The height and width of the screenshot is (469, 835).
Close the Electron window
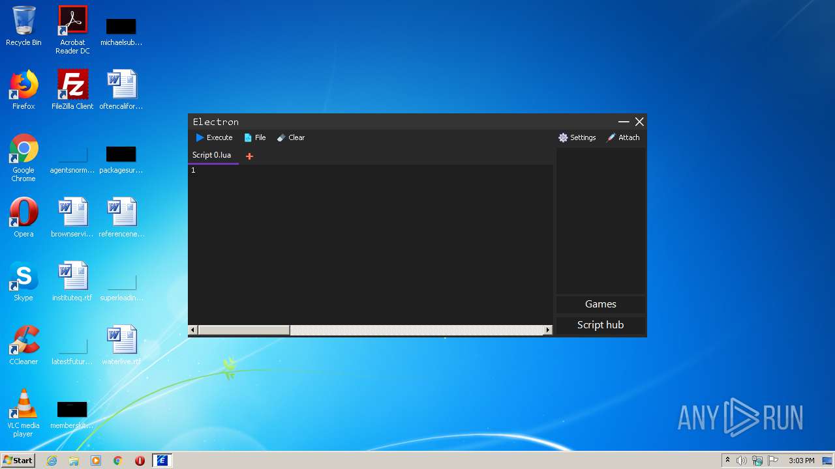tap(639, 122)
